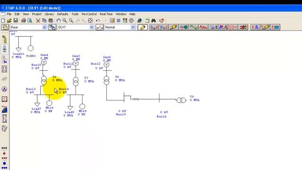This screenshot has height=170, width=302.
Task: Select the Pan hand tool
Action: coord(59,20)
